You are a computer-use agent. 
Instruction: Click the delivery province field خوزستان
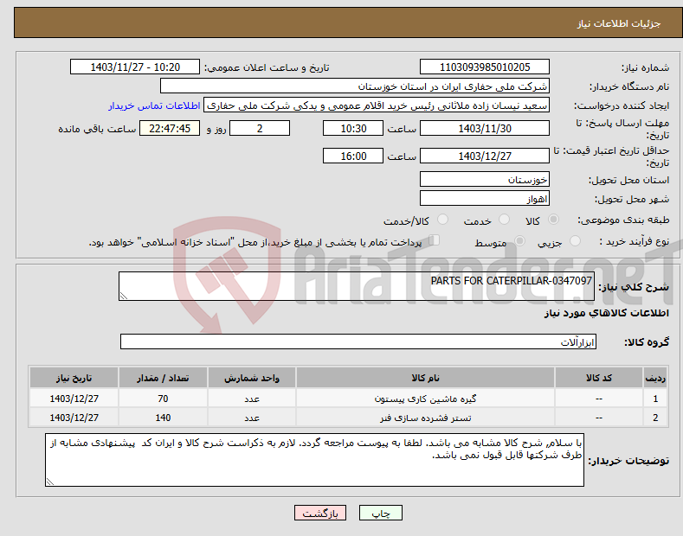(485, 179)
